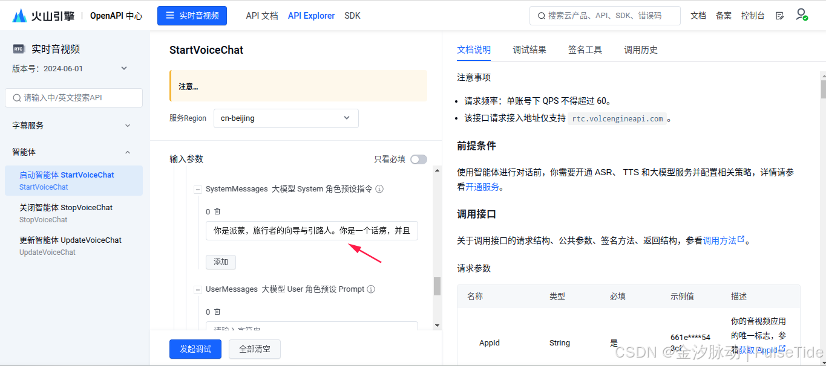Screen dimensions: 826x366
Task: Switch to the SDK tab
Action: click(x=352, y=16)
